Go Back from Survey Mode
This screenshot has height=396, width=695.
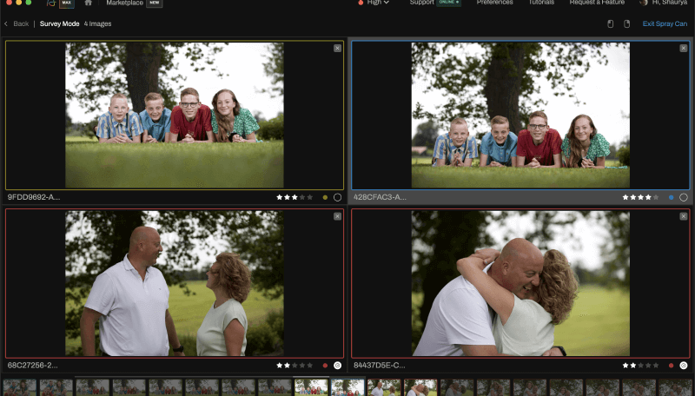[x=17, y=23]
